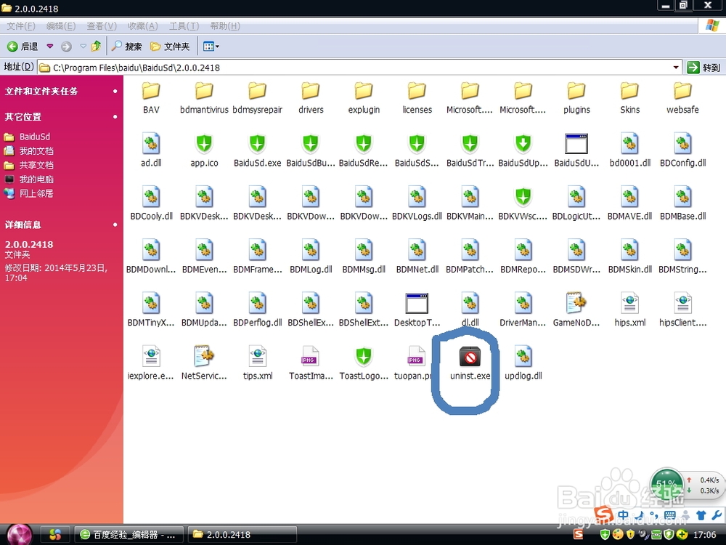Select the BDMNet.dll file icon

pyautogui.click(x=417, y=251)
